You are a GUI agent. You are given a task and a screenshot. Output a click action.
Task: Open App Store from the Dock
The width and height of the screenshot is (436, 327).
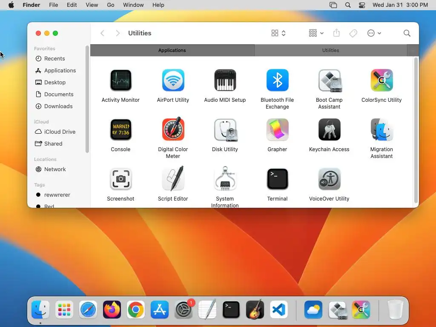[160, 310]
